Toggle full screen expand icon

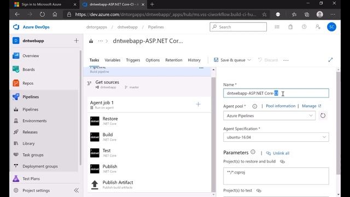click(330, 60)
